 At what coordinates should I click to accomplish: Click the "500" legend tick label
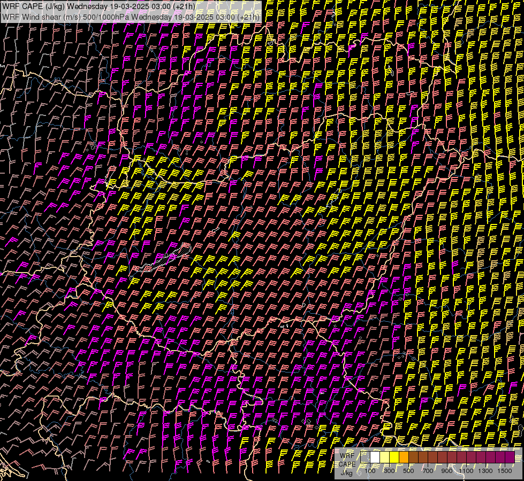tap(408, 471)
